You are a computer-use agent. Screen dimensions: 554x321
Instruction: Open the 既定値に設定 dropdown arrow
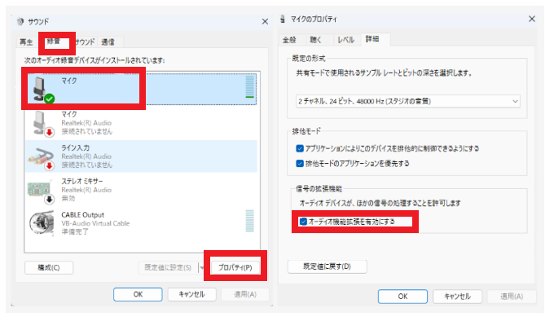(x=202, y=268)
